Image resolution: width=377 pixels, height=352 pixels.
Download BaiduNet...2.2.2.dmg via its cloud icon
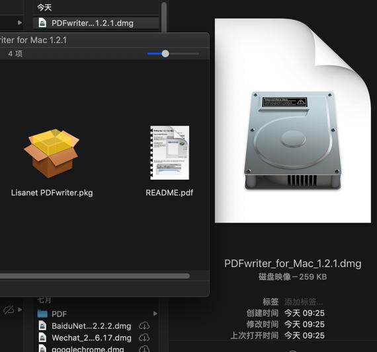click(144, 326)
